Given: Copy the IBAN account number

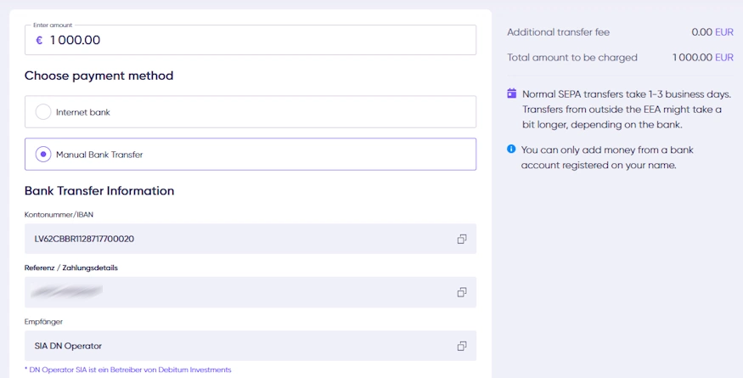Looking at the screenshot, I should pyautogui.click(x=462, y=239).
